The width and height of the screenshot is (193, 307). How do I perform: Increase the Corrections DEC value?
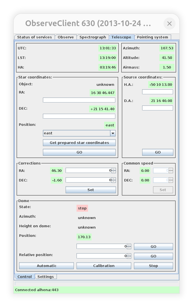click(x=114, y=179)
